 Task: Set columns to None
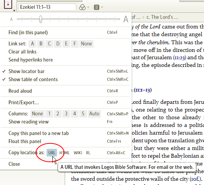coord(37,114)
